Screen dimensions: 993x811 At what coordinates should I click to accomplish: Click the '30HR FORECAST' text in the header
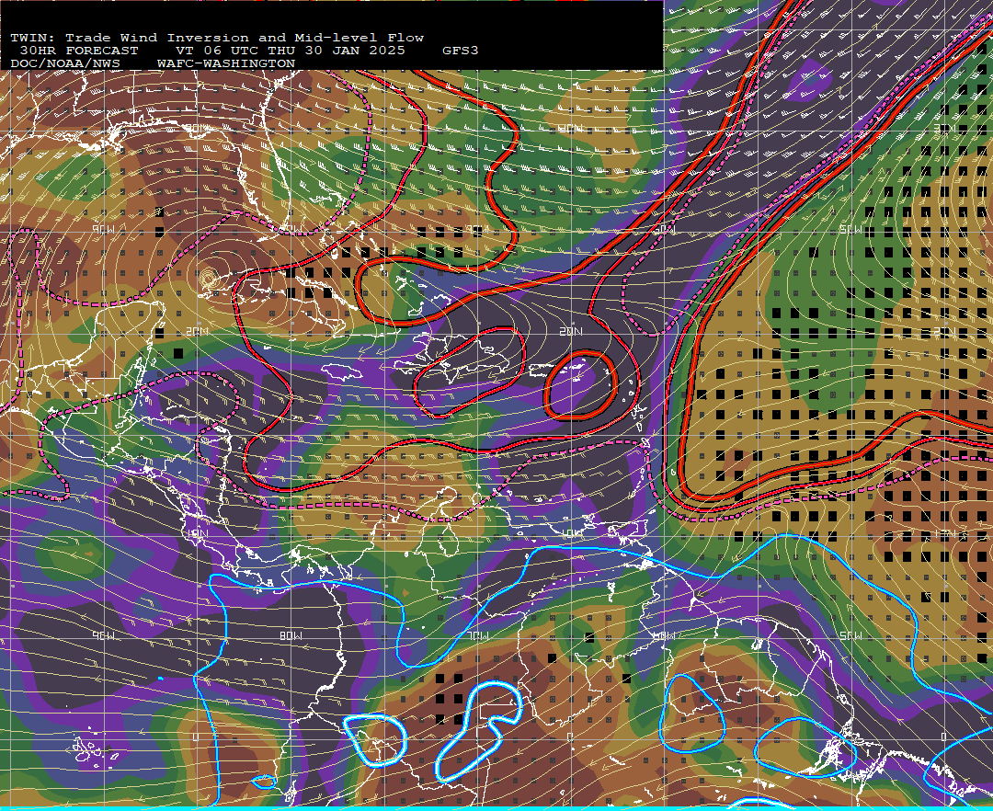point(79,51)
